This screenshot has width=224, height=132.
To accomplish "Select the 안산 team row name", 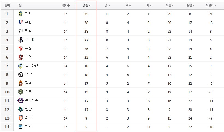I will [x=28, y=109].
